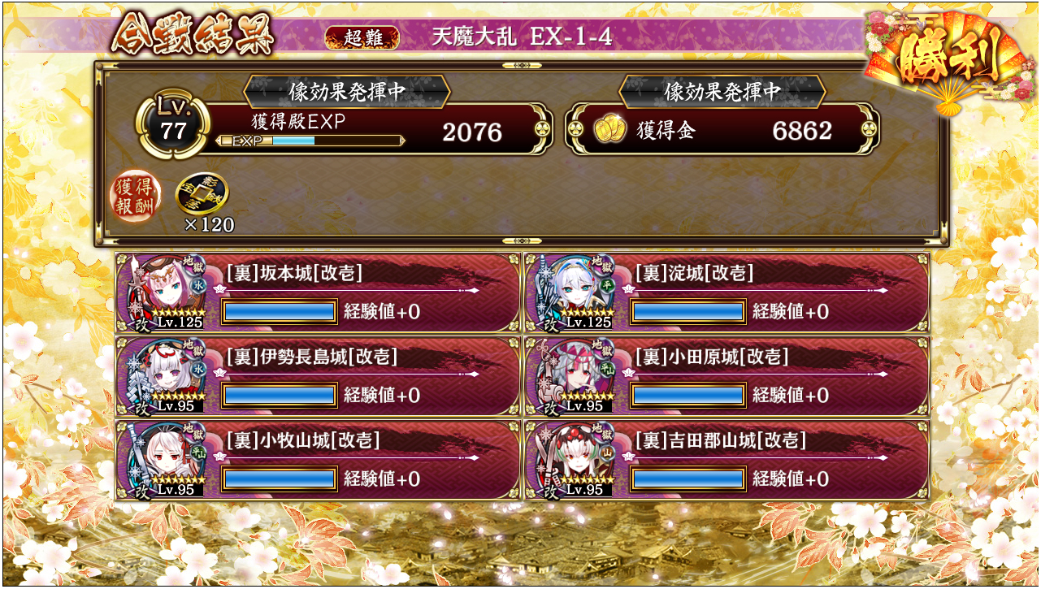
Task: Click the gold coin icon beside 獲得金
Action: (609, 130)
